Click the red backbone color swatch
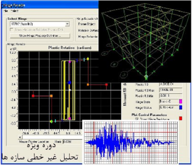 [180, 119]
